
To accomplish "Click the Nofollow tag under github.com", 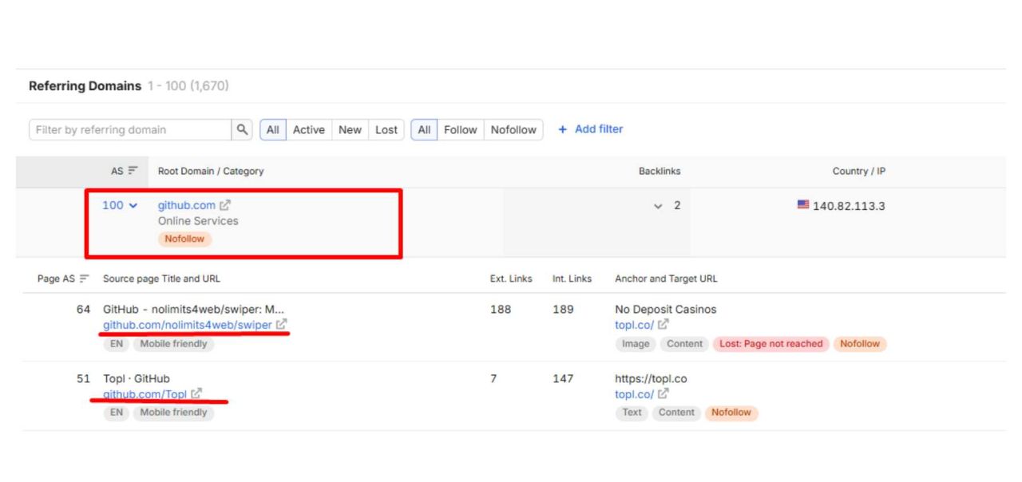I will pyautogui.click(x=184, y=239).
